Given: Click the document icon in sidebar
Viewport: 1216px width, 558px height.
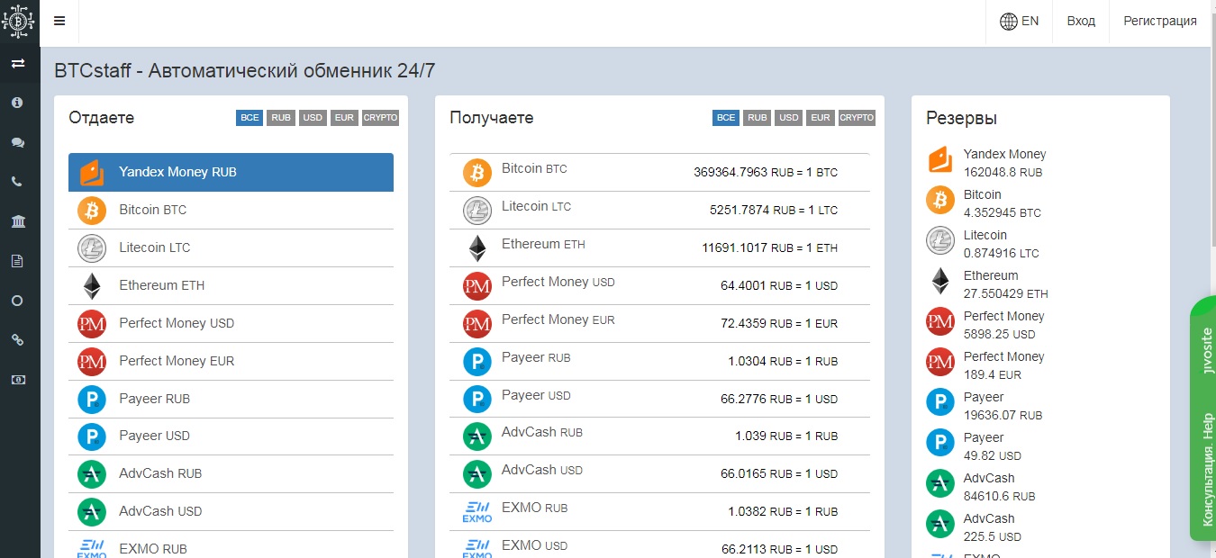Looking at the screenshot, I should [x=17, y=261].
